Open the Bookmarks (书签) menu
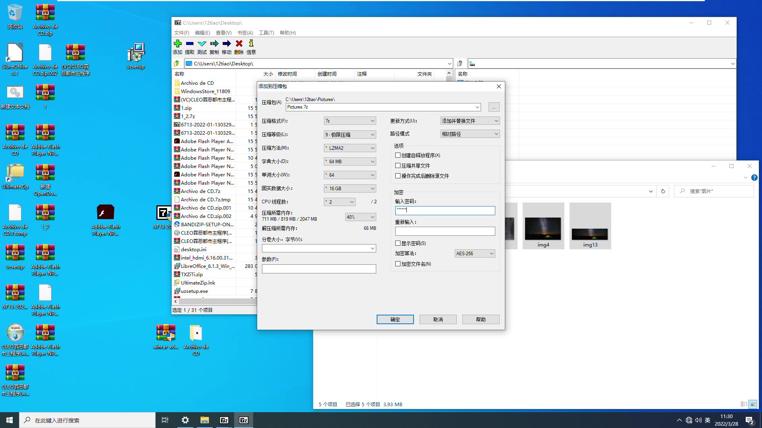Viewport: 762px width, 428px height. (245, 33)
